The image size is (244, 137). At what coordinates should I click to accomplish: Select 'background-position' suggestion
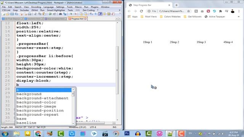coord(40,110)
